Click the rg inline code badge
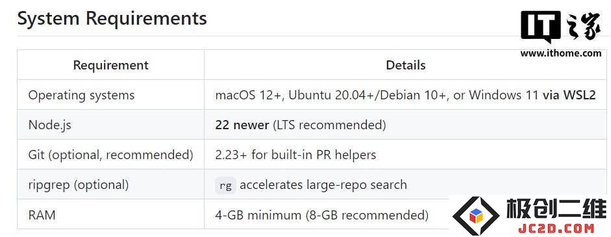The height and width of the screenshot is (237, 611). coord(225,186)
